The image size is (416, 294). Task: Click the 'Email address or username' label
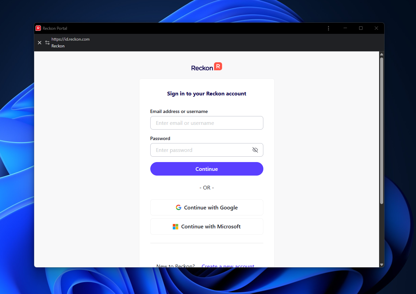point(179,111)
